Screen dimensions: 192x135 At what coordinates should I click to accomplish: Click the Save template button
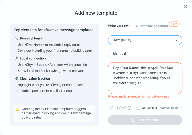(145, 120)
